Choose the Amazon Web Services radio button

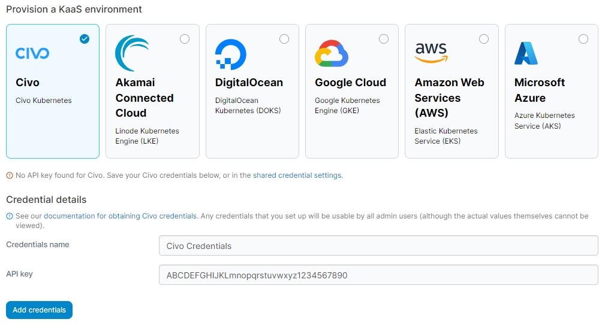pos(484,39)
